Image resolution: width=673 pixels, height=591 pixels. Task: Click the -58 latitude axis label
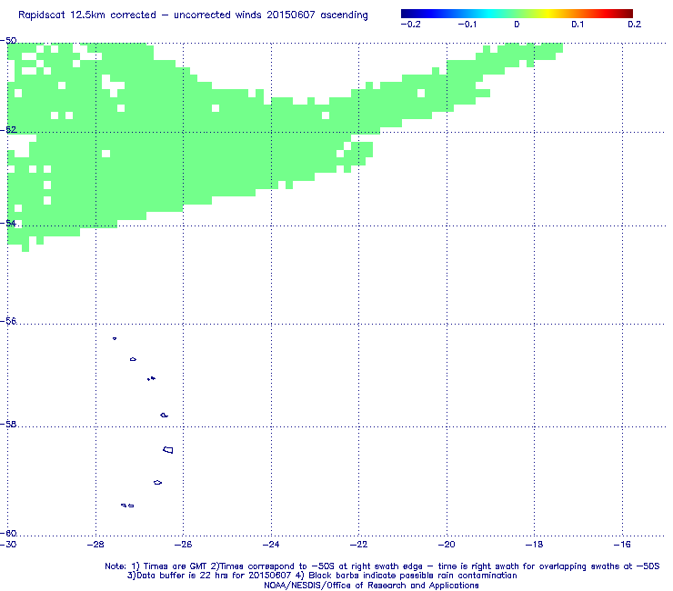[x=8, y=424]
